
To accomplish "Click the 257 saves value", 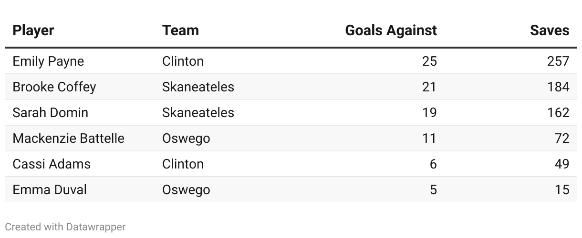I will [558, 61].
